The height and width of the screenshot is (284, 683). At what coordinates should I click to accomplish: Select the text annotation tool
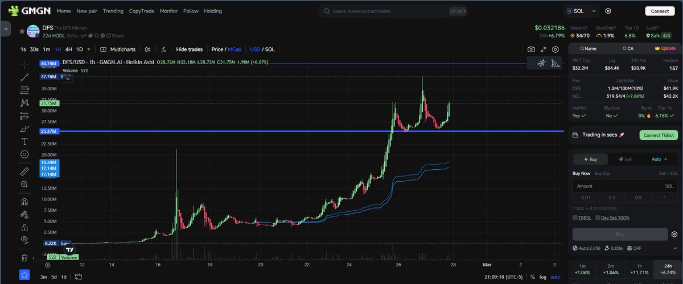[24, 141]
